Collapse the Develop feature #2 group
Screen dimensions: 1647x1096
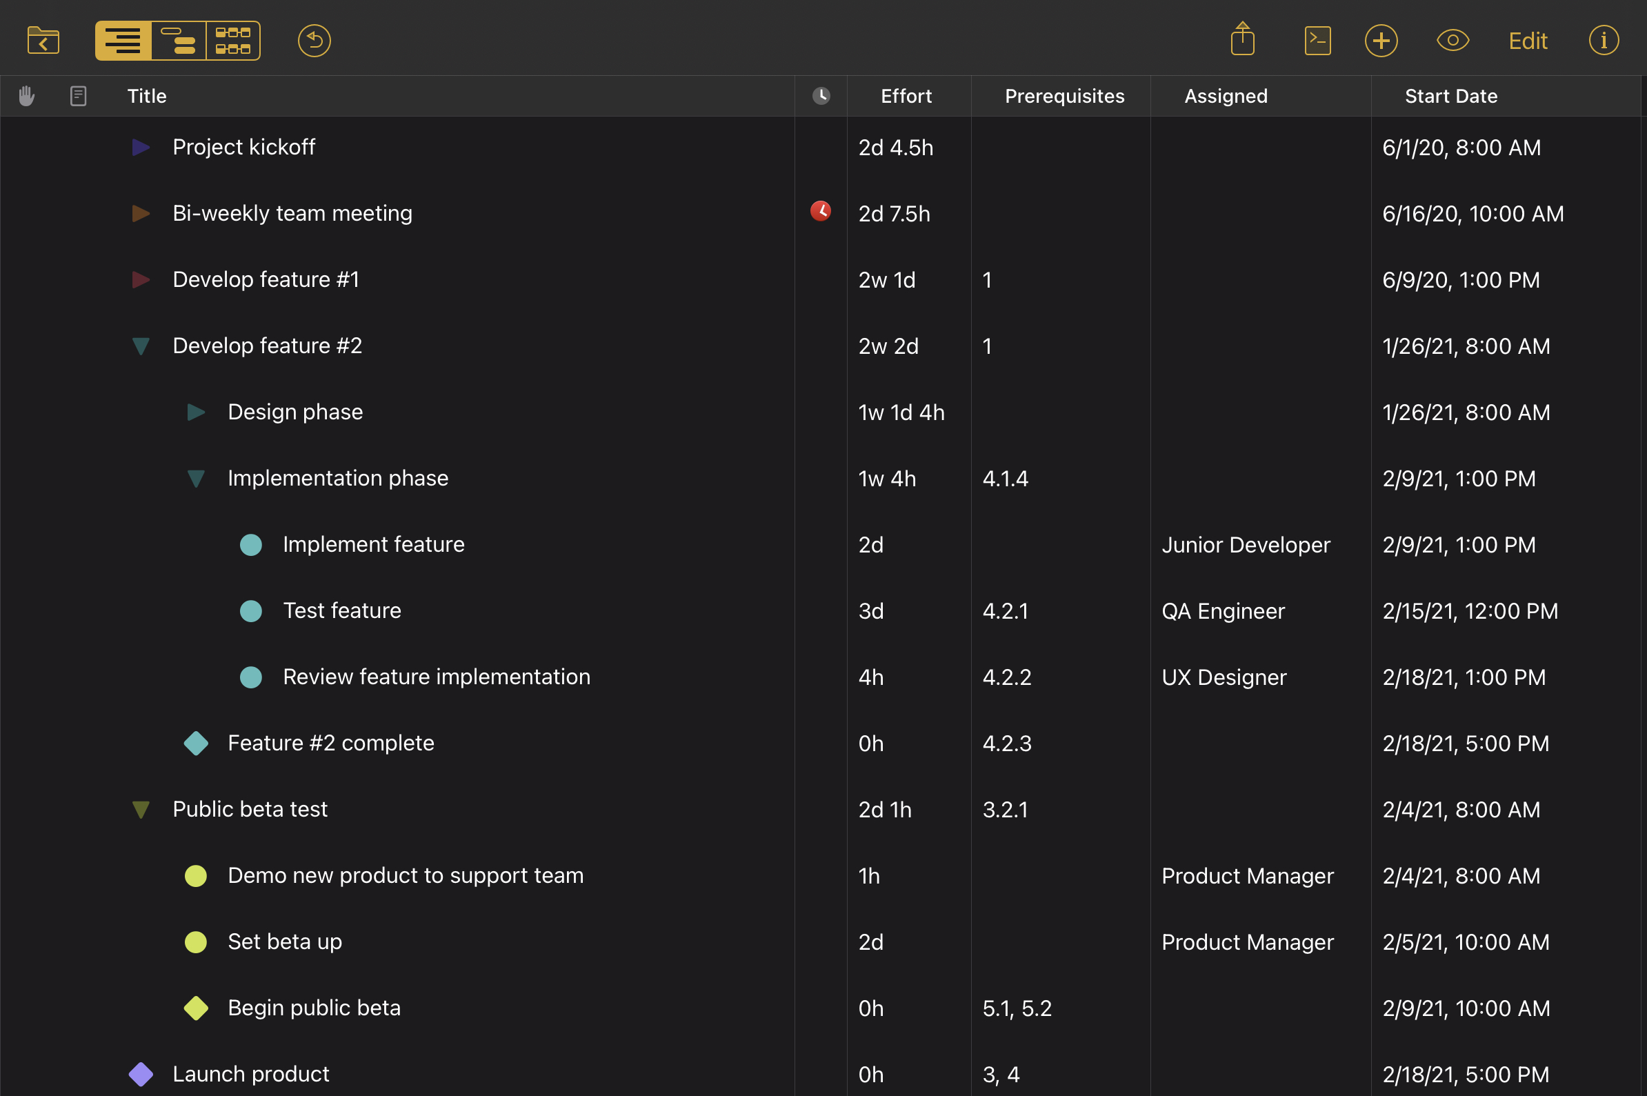click(141, 345)
